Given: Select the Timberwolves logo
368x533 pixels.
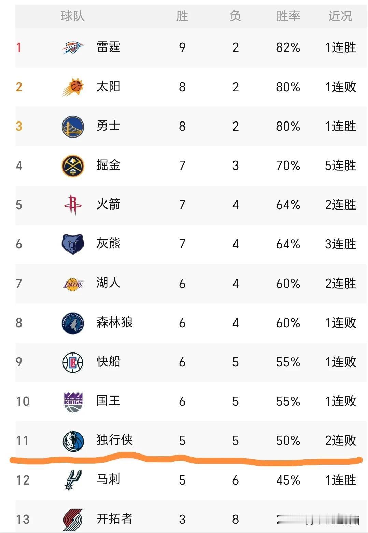Looking at the screenshot, I should click(x=73, y=323).
